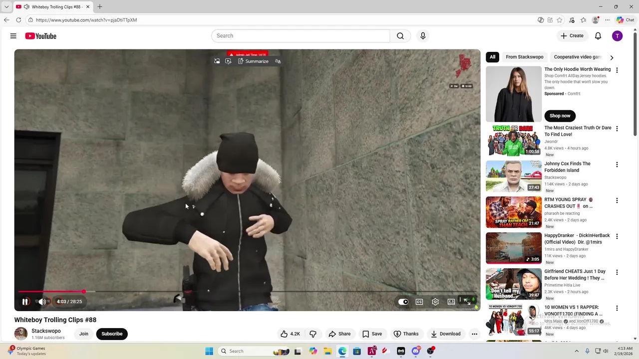Click the search magnifier button
The width and height of the screenshot is (639, 359).
[400, 36]
